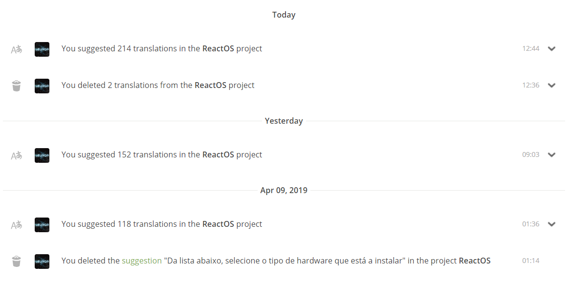Expand the 09:03 activity entry

pyautogui.click(x=552, y=155)
